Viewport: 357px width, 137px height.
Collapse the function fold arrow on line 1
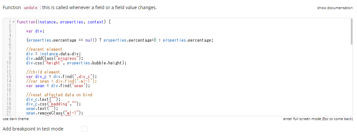pos(13,22)
